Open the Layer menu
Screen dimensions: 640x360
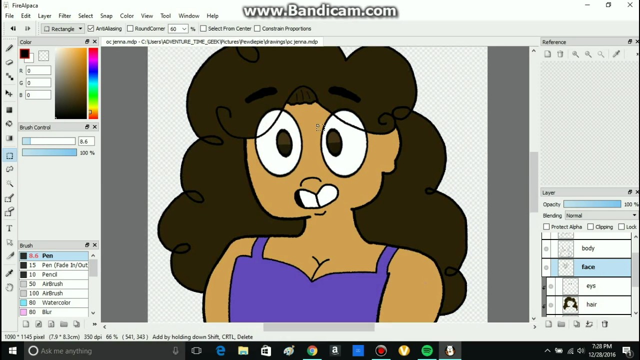[44, 16]
